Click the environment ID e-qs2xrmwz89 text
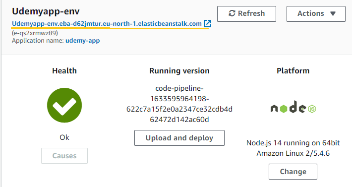This screenshot has height=187, width=352. click(x=35, y=33)
